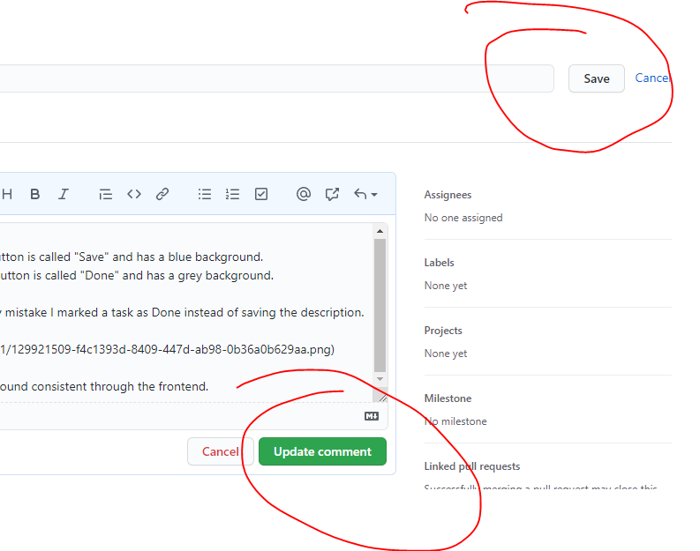
Task: Click the textarea scrollbar down arrow
Action: tap(380, 379)
